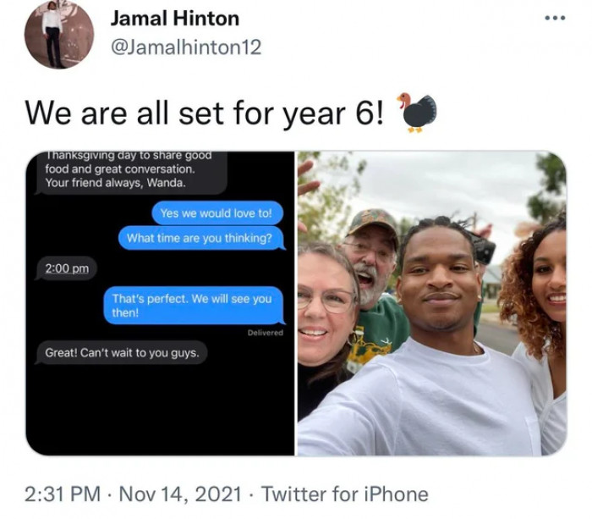
Task: Click the Twitter for iPhone source label
Action: click(x=345, y=494)
